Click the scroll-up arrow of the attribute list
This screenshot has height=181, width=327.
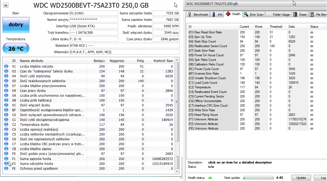[x=177, y=60]
